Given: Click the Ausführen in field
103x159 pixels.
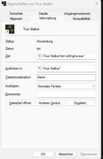Looking at the screenshot, I should point(66,69).
